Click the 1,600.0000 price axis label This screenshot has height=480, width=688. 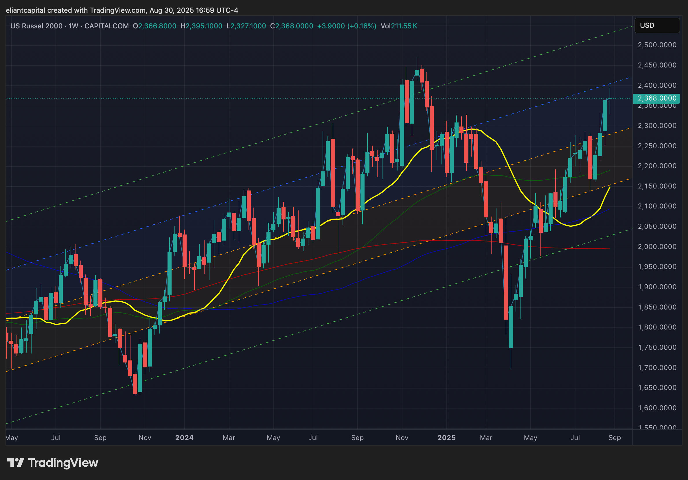657,408
